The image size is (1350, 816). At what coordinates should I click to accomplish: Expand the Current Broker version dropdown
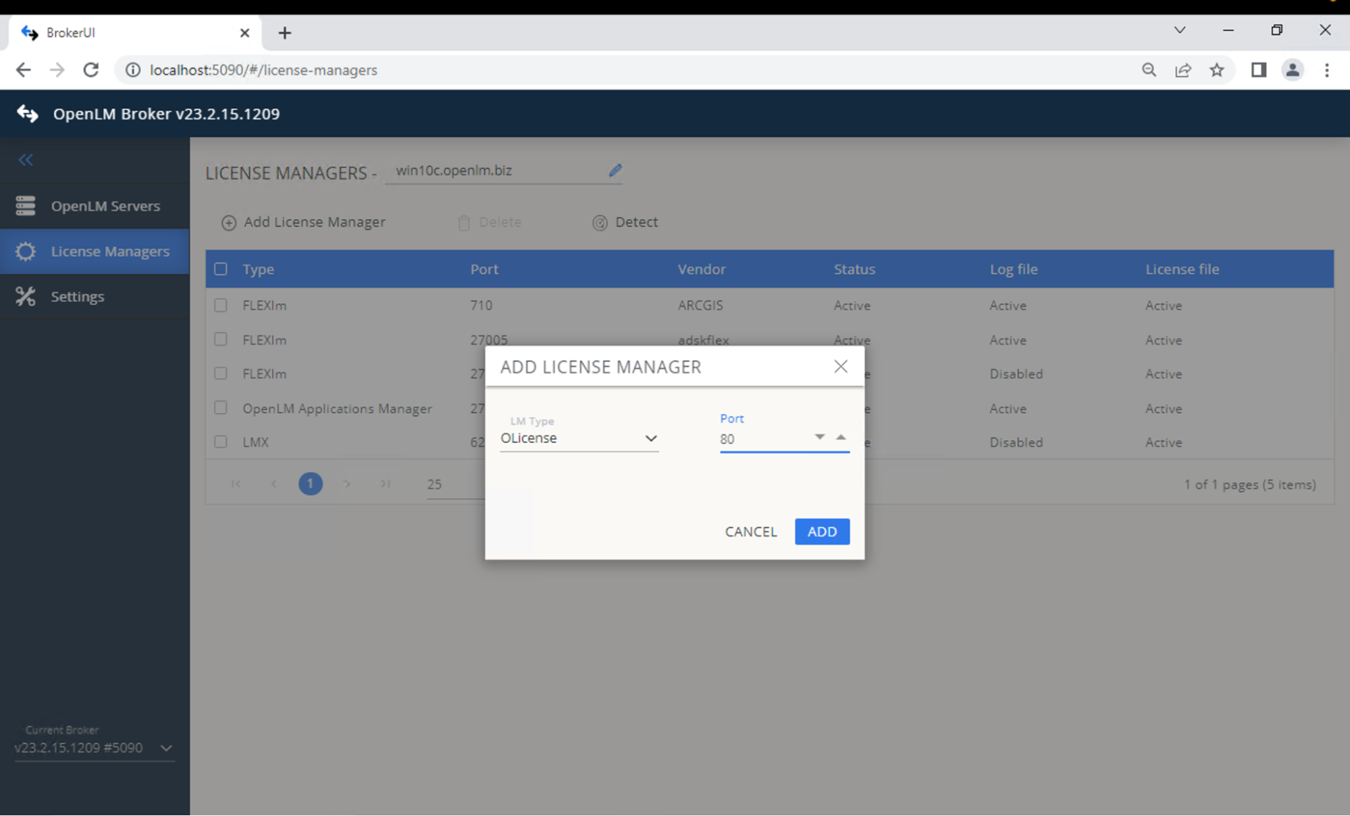(165, 748)
